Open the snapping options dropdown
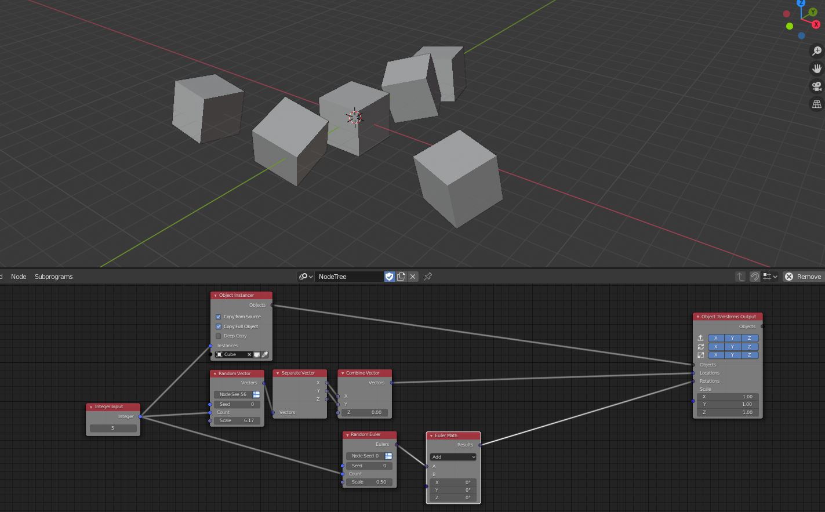Viewport: 825px width, 512px height. click(x=771, y=277)
